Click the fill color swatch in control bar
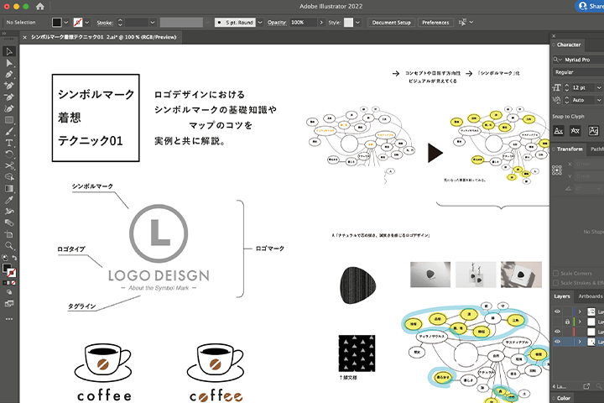Screen dimensions: 604x403 point(57,23)
